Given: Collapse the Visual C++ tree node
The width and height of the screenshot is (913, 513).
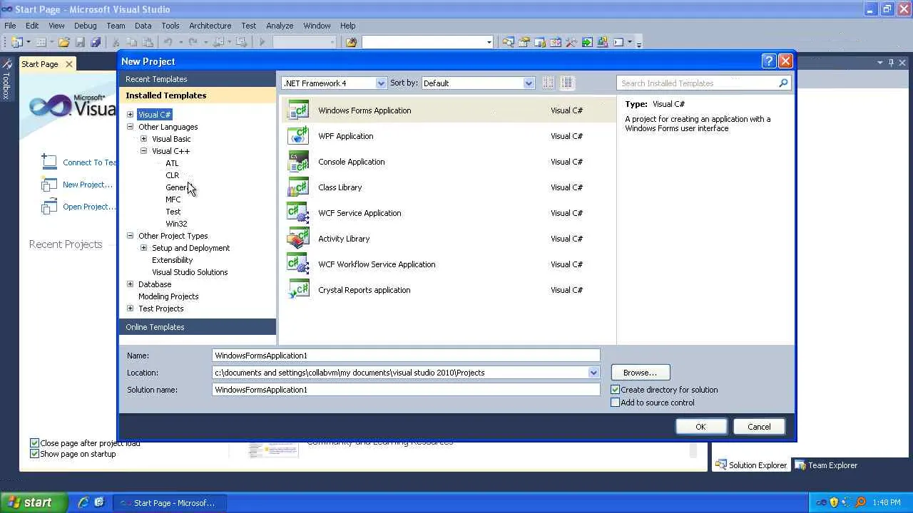Looking at the screenshot, I should coord(143,151).
